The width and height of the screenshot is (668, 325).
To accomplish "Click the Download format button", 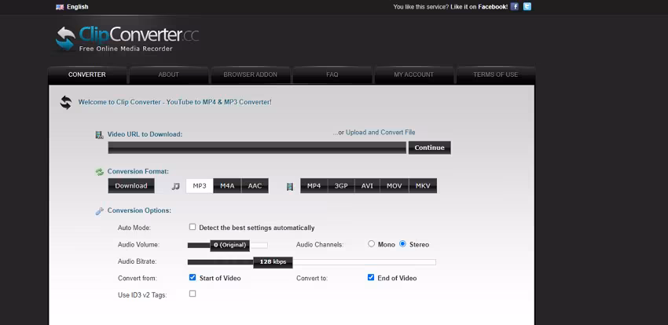I will (131, 186).
